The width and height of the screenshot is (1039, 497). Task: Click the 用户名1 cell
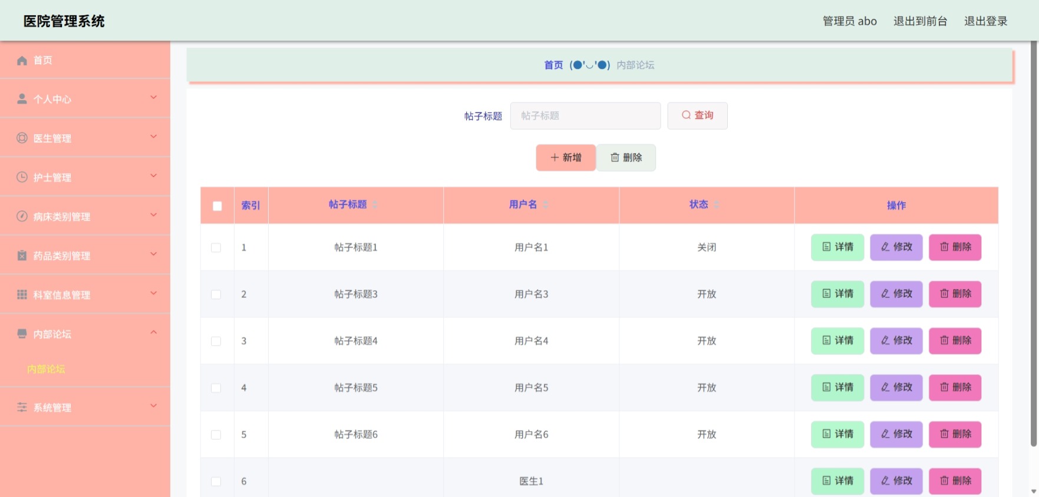(x=532, y=247)
